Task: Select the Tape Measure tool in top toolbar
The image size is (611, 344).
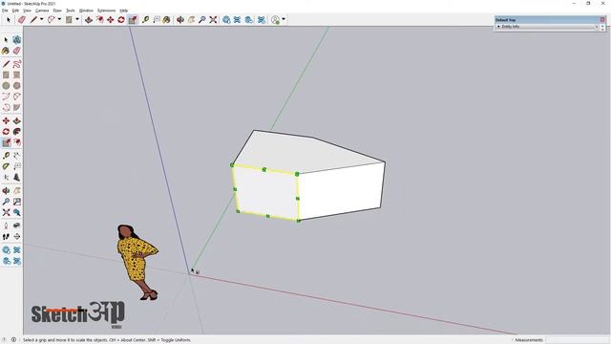Action: point(145,19)
